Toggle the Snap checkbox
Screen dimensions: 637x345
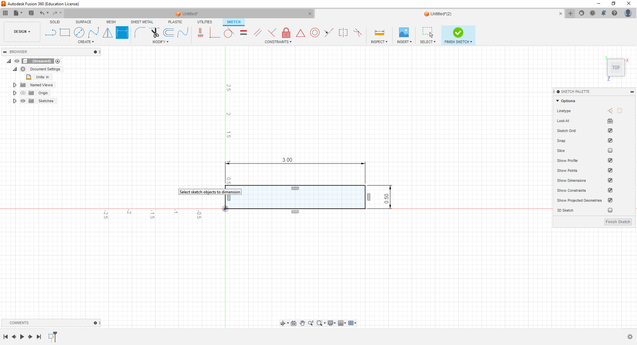click(610, 141)
